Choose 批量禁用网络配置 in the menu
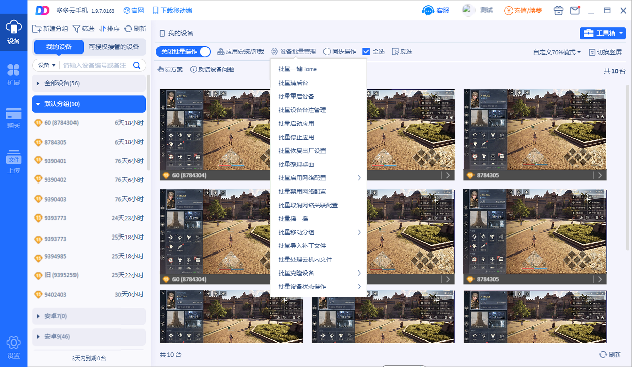Screen dimensions: 632x367 point(318,192)
